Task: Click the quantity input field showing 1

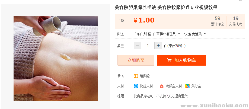Action: [x=148, y=46]
